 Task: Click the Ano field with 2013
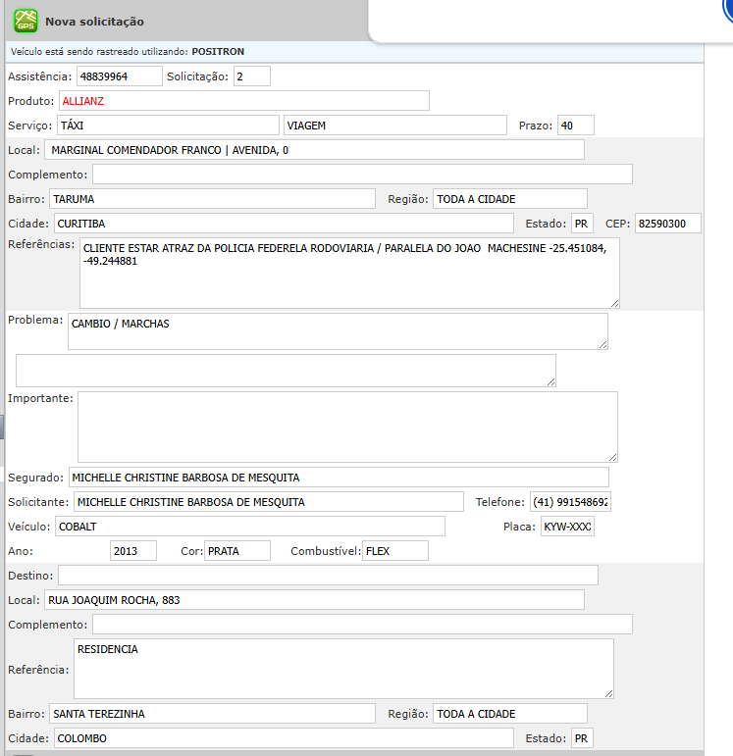[133, 551]
